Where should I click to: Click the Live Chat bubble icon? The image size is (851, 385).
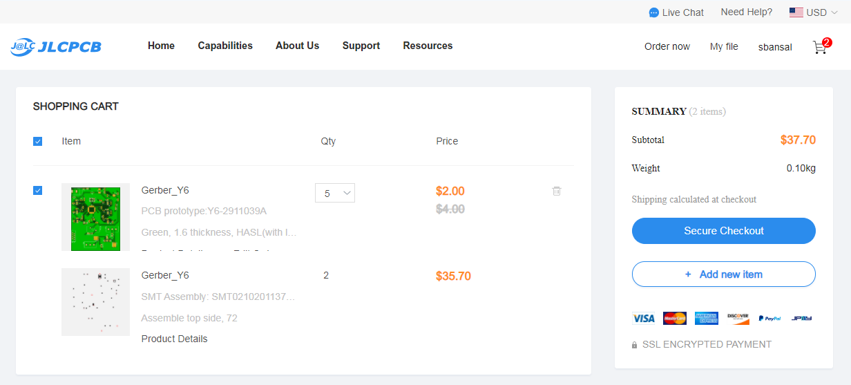(x=653, y=12)
